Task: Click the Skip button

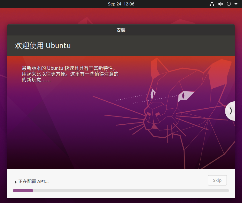Action: click(x=217, y=180)
